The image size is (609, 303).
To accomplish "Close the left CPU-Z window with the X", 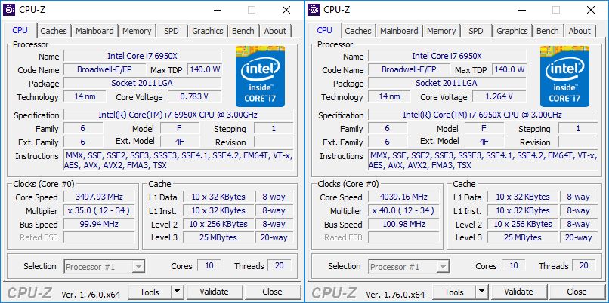I will tap(286, 10).
